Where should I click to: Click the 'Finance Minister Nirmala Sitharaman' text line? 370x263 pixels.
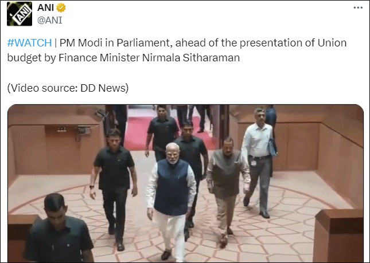point(149,58)
